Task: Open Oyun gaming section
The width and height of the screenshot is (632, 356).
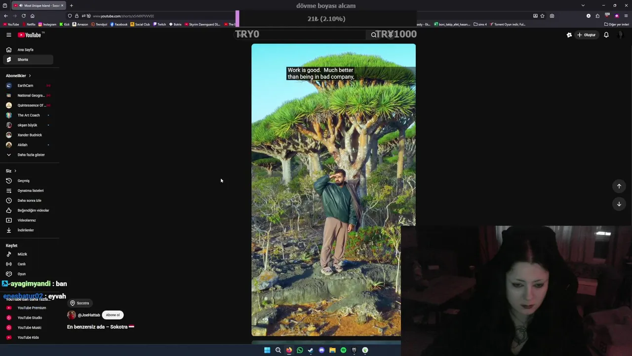Action: tap(28, 274)
